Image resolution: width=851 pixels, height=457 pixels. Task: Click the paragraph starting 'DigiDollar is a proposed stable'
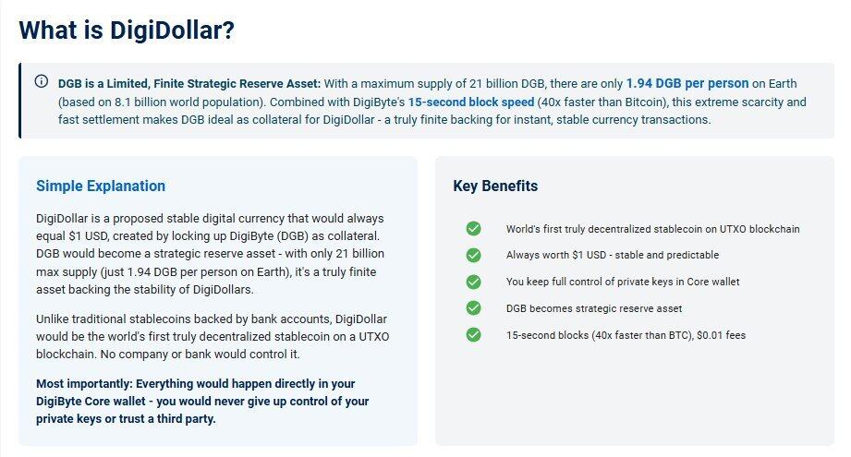pyautogui.click(x=210, y=254)
